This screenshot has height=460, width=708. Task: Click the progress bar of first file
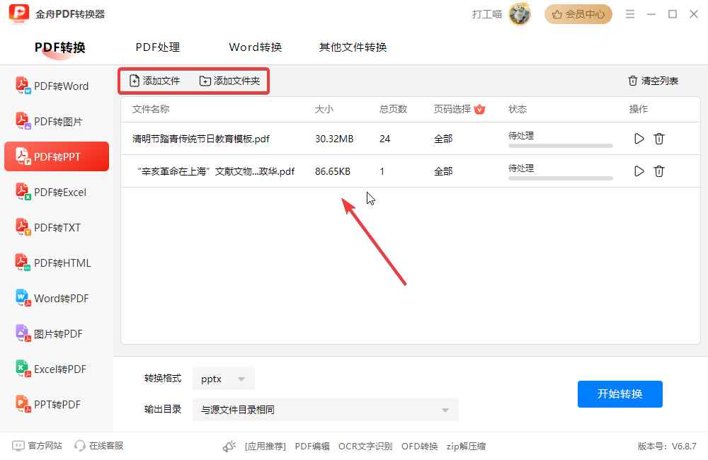pyautogui.click(x=560, y=146)
